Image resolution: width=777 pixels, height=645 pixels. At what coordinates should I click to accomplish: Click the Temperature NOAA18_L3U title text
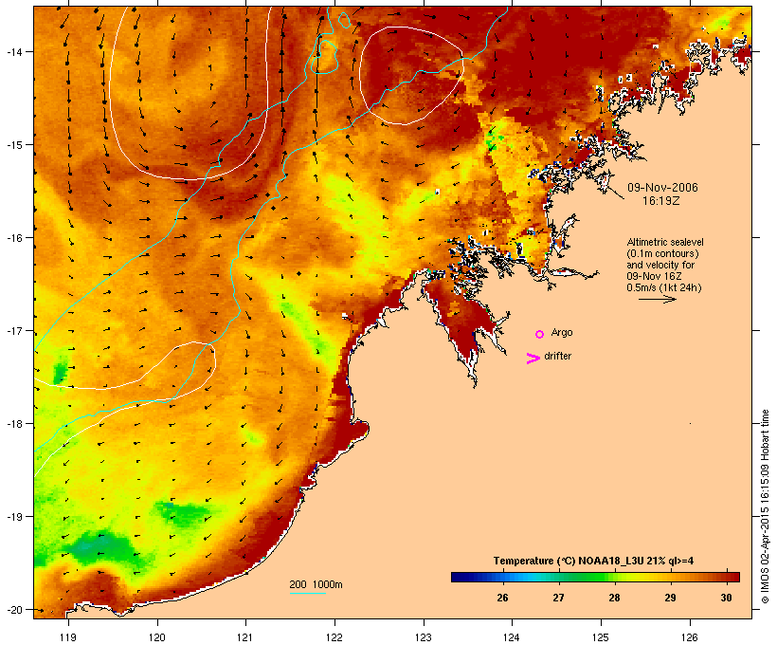(594, 561)
